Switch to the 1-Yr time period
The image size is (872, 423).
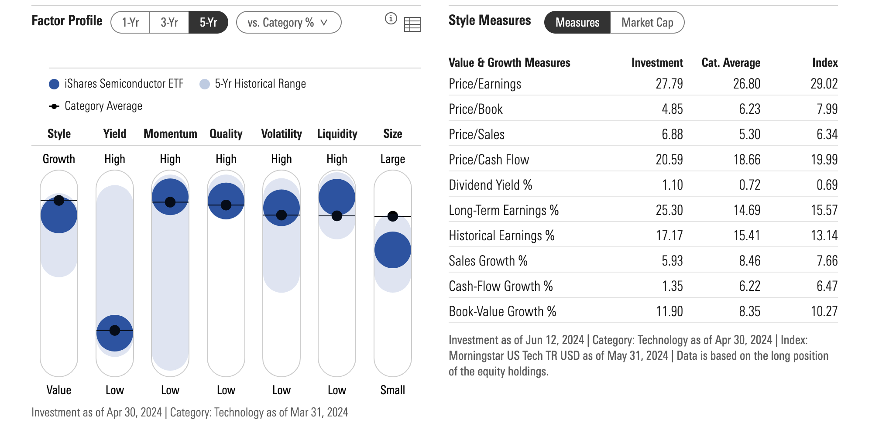click(130, 22)
